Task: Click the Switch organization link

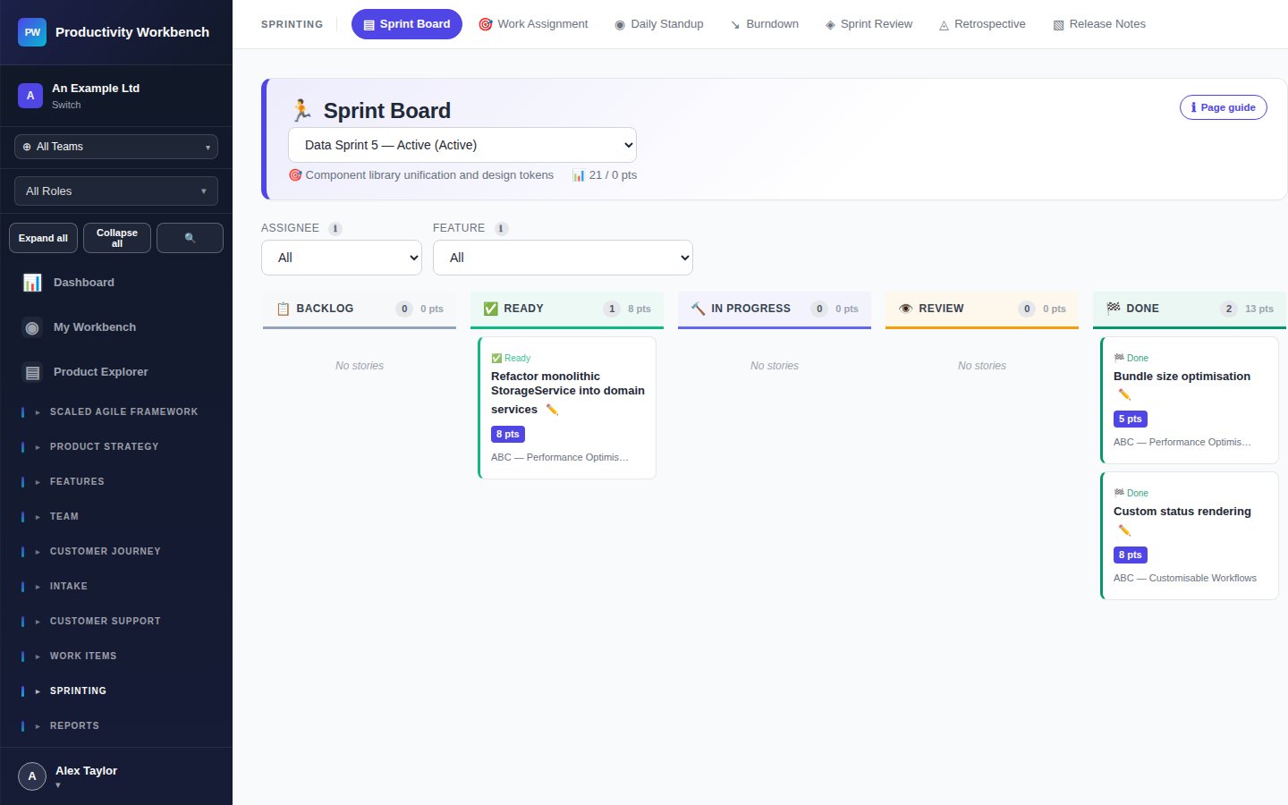Action: pos(66,105)
